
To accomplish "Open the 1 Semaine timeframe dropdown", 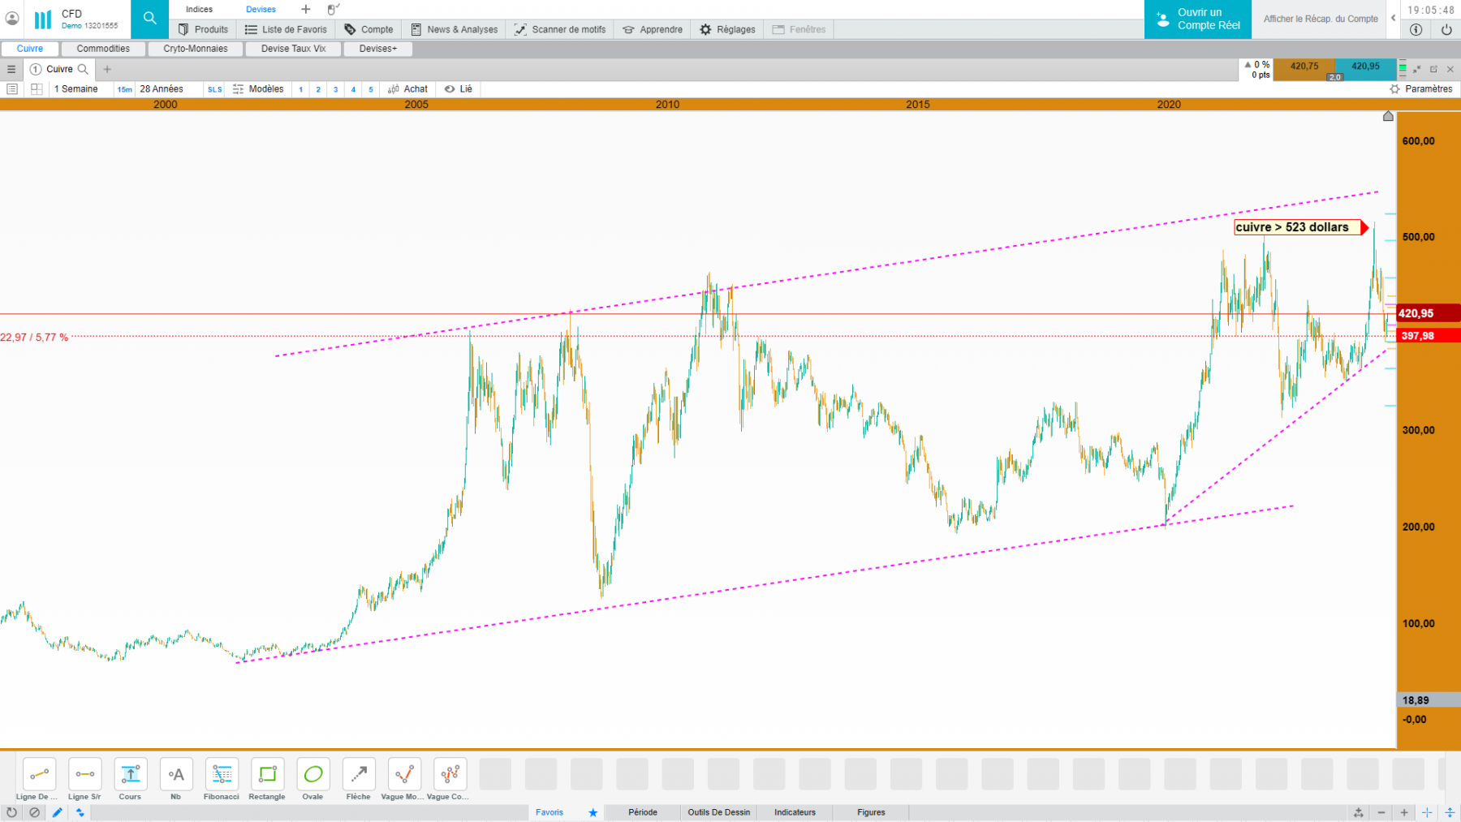I will [x=76, y=89].
